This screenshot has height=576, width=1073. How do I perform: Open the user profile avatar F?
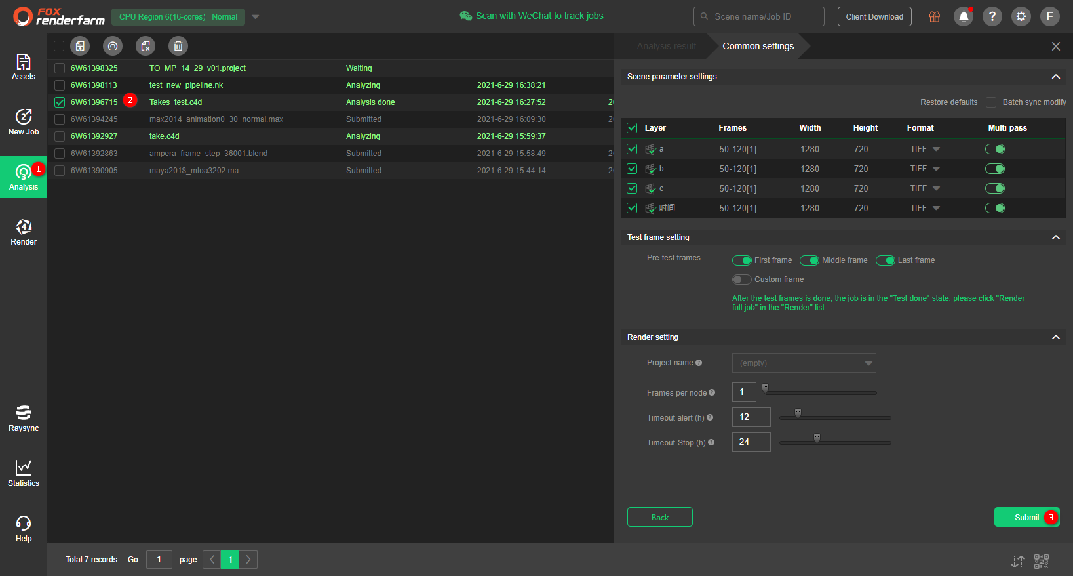1050,16
